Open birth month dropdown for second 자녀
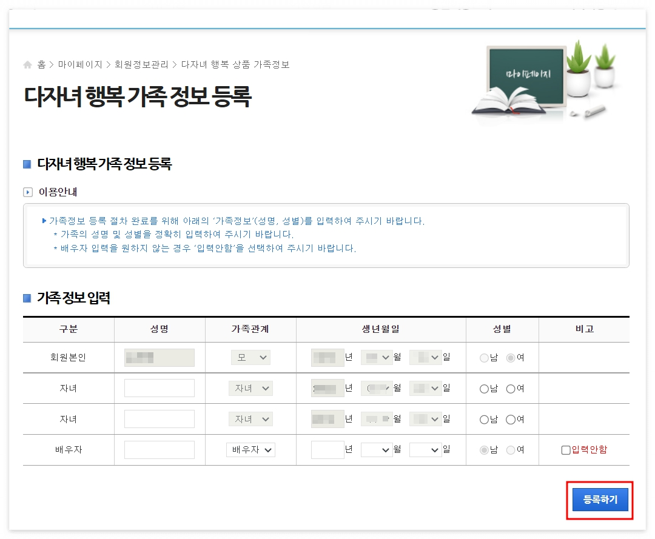Screen dimensions: 655x539 tap(377, 419)
